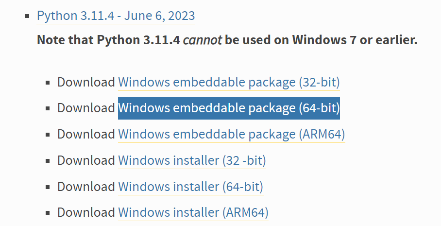Click bullet next to installer (ARM64) row
The height and width of the screenshot is (226, 441).
48,213
